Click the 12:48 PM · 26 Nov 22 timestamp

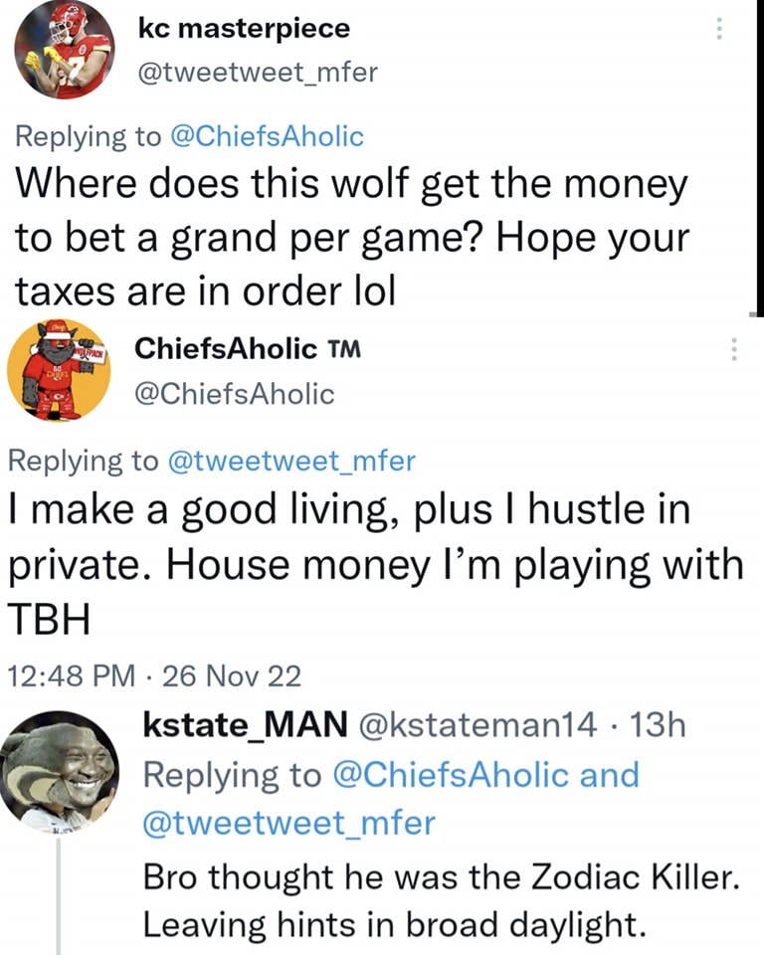tap(152, 676)
